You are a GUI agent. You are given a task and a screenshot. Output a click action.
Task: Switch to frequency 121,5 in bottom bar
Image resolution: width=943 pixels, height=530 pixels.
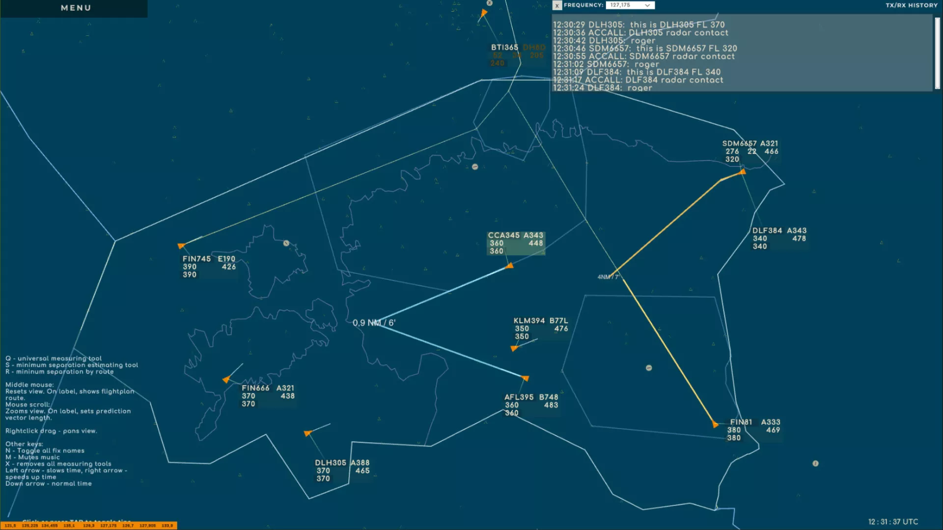pos(10,526)
